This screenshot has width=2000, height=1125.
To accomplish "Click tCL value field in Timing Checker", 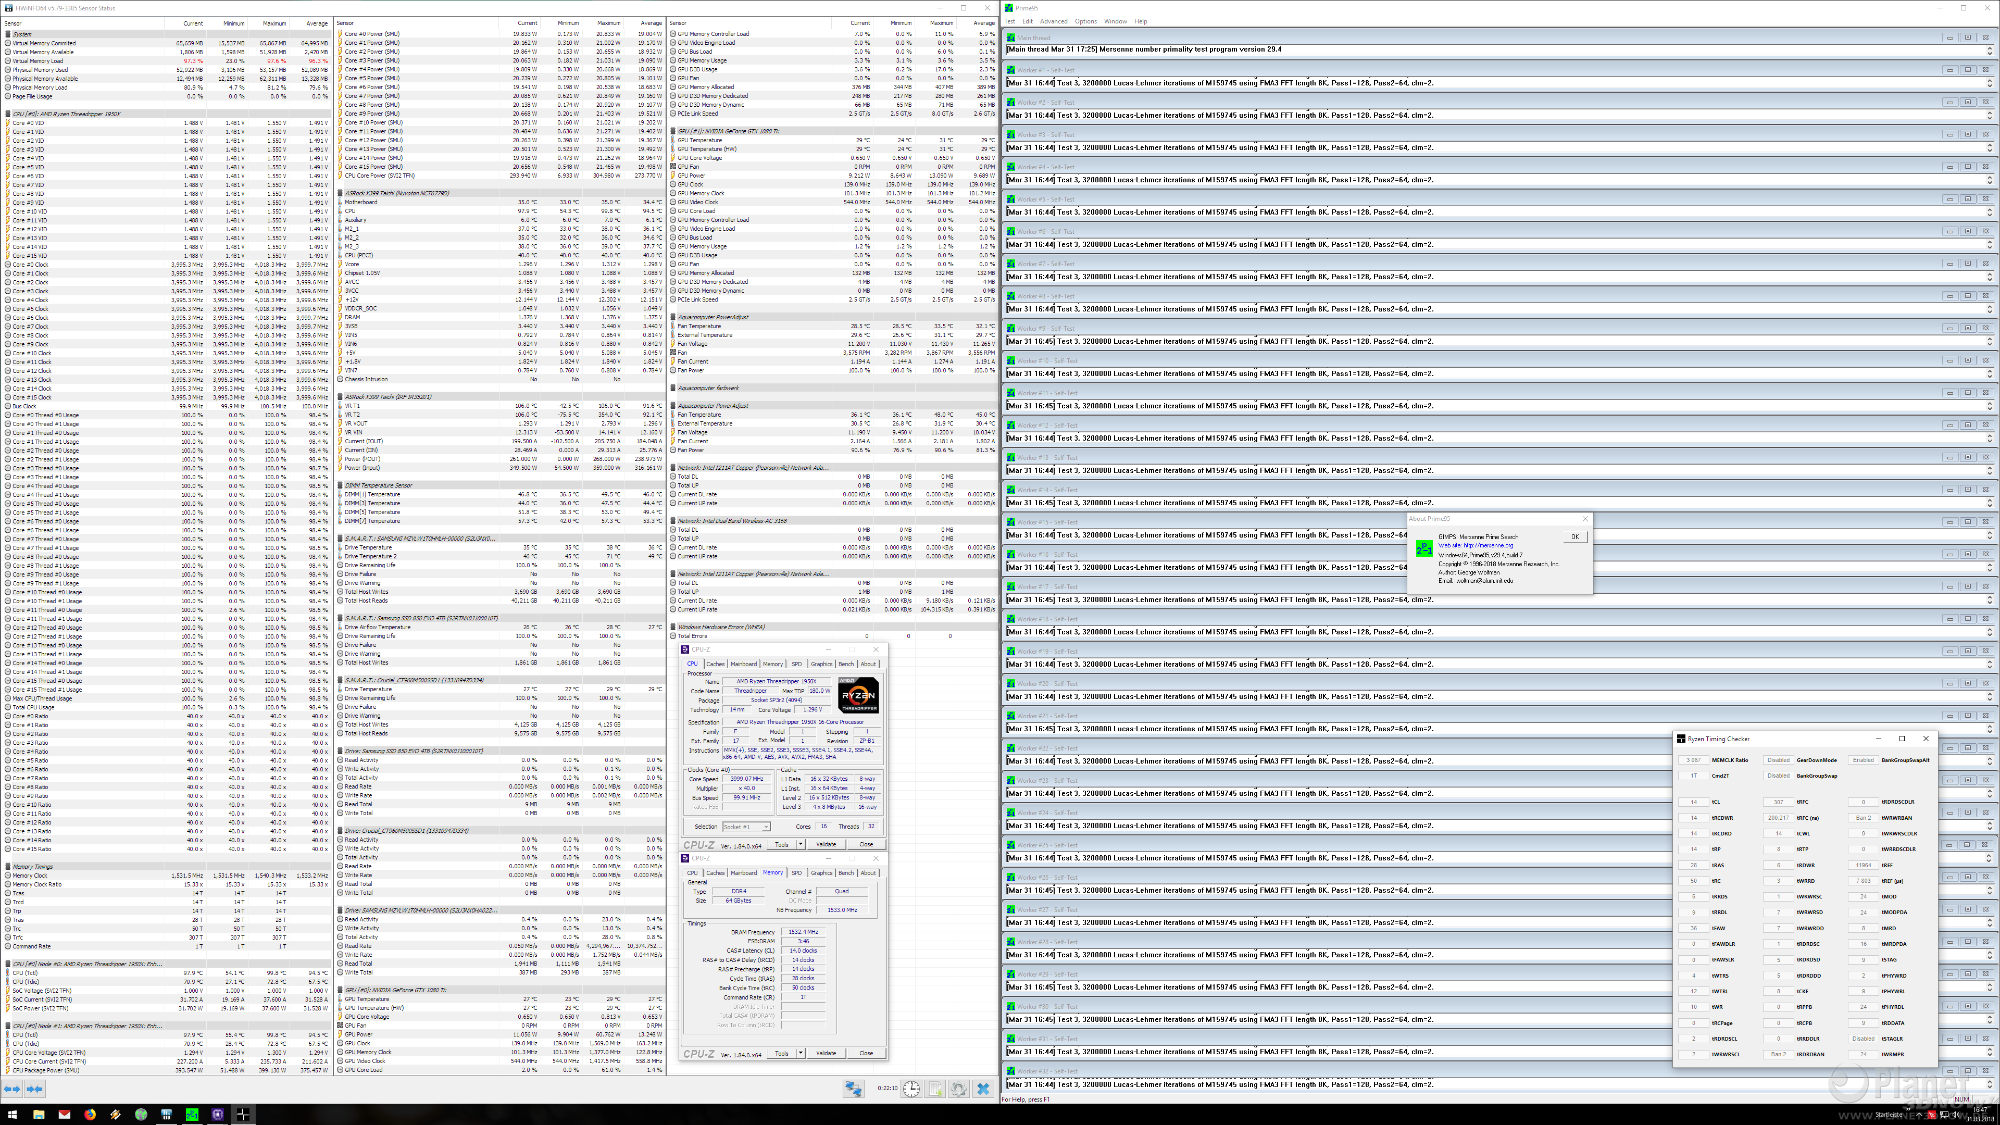I will (1693, 802).
